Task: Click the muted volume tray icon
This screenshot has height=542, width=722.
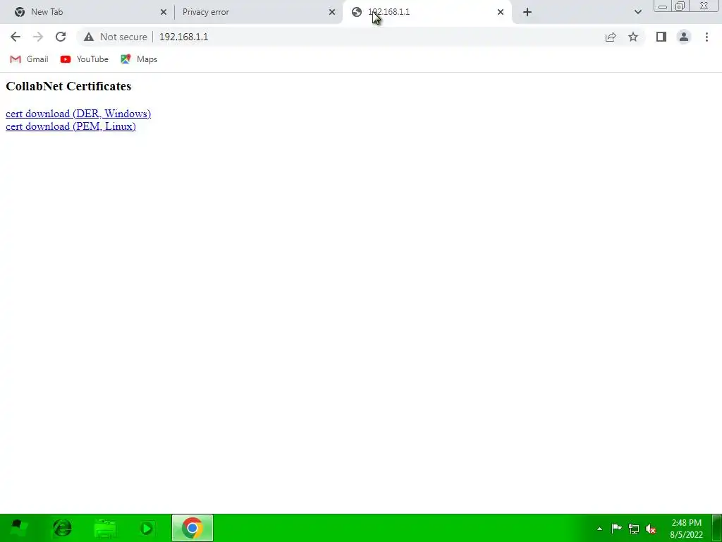Action: click(651, 529)
